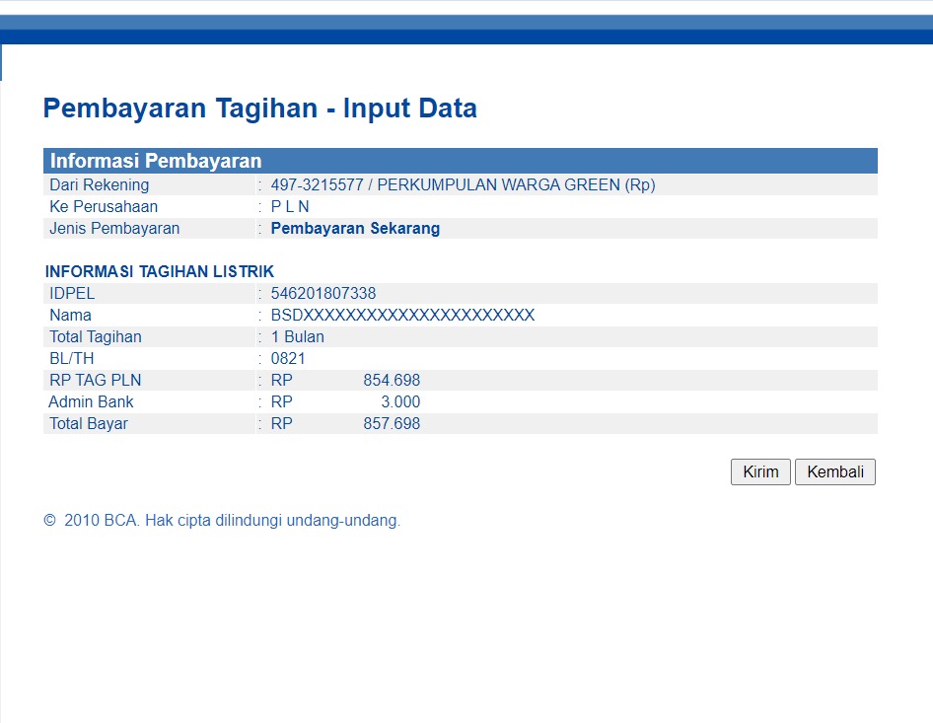Click the RP TAG PLN amount 854.698
Image resolution: width=933 pixels, height=723 pixels.
pyautogui.click(x=392, y=381)
